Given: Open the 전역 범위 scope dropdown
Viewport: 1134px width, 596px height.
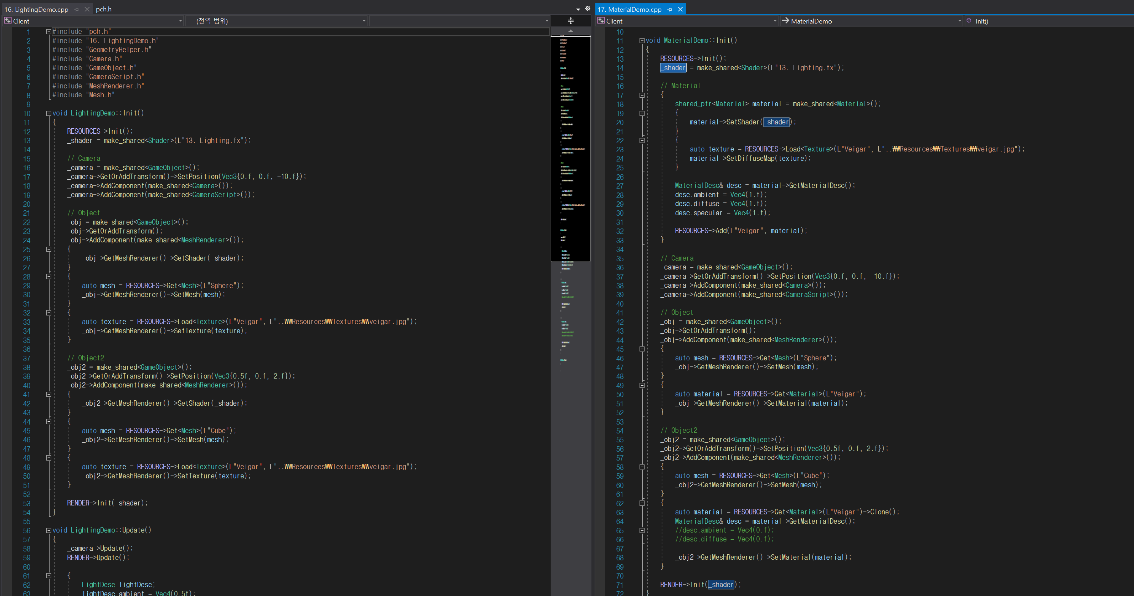Looking at the screenshot, I should tap(276, 21).
